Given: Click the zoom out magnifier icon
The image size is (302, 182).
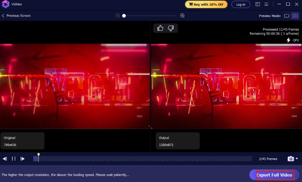Looking at the screenshot, I should [118, 16].
